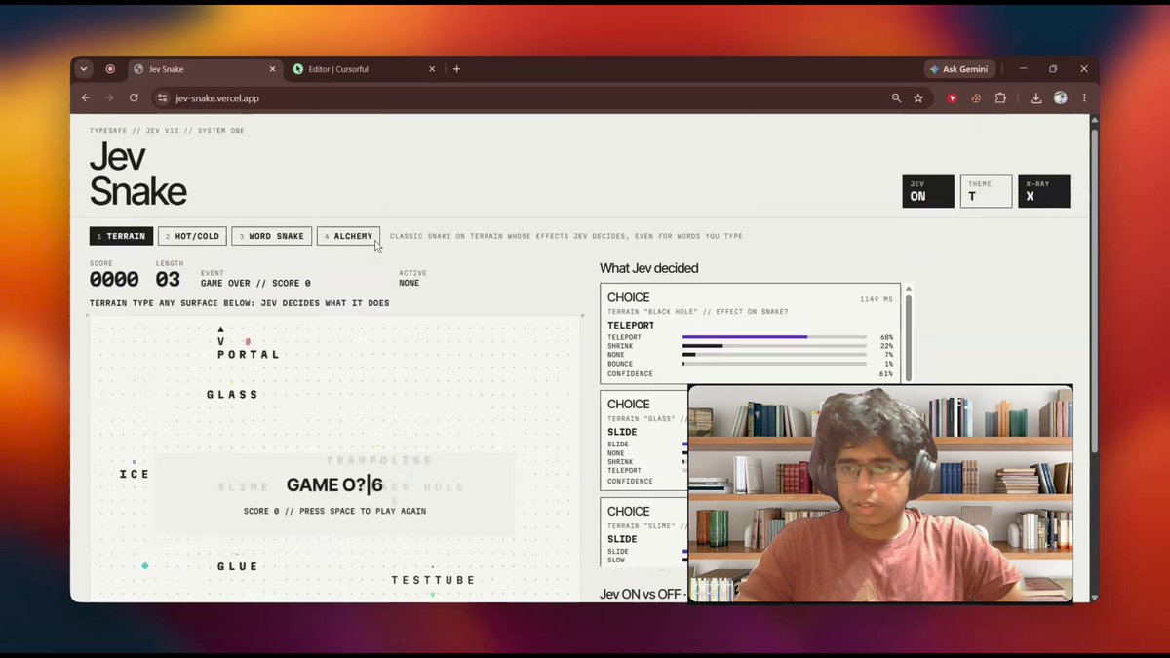
Task: Click the Jev Snake page title
Action: click(x=137, y=174)
